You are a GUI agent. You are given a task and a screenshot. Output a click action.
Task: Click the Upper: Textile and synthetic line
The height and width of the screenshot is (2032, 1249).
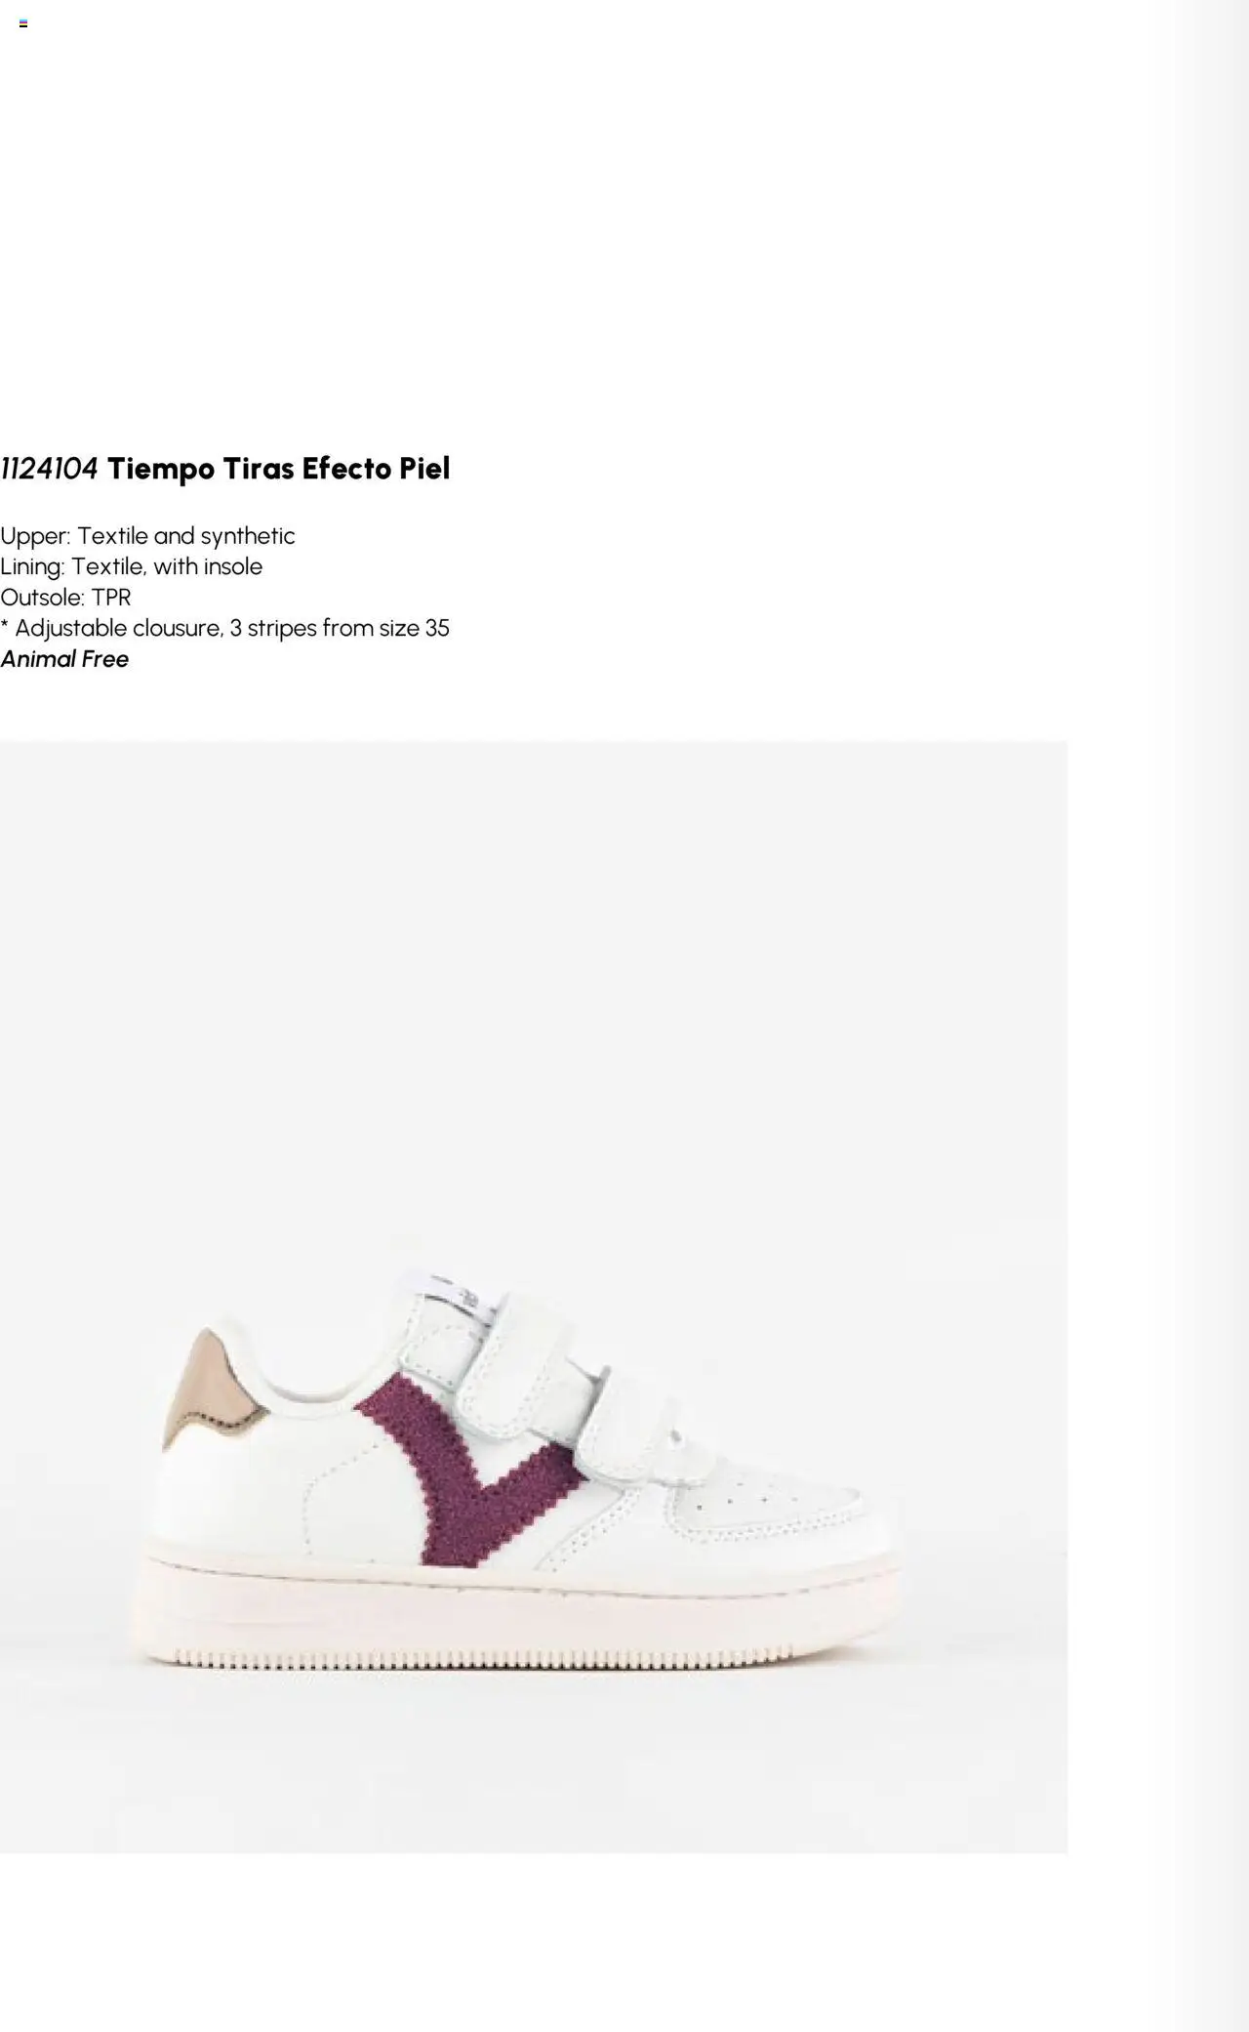147,536
